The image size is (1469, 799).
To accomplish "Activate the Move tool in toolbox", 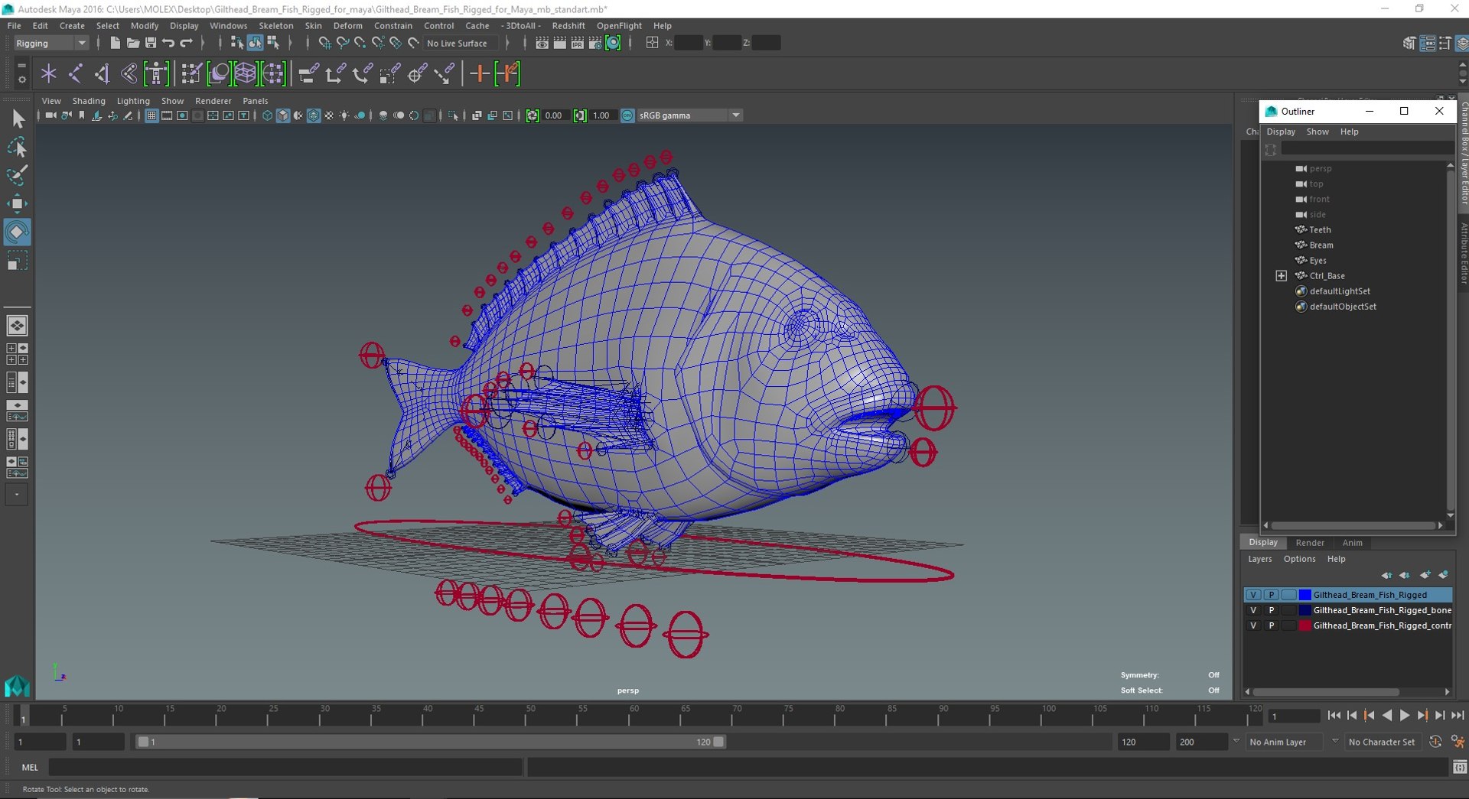I will tap(18, 203).
